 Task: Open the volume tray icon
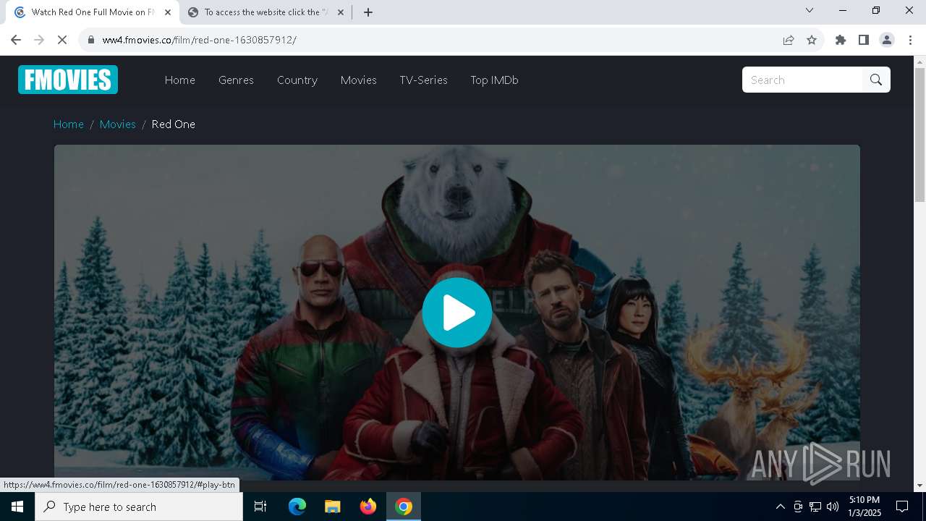point(833,507)
